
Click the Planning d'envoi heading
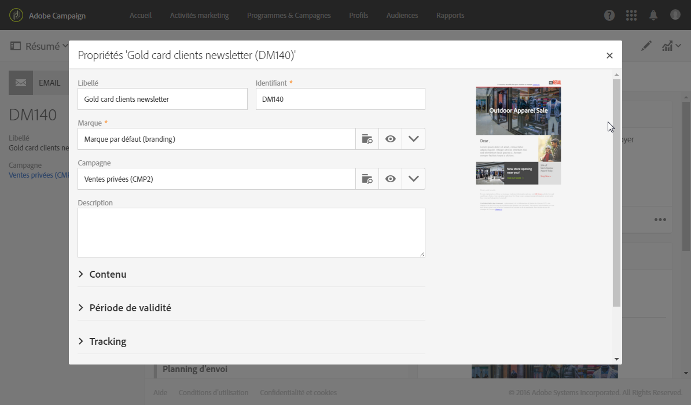[195, 369]
